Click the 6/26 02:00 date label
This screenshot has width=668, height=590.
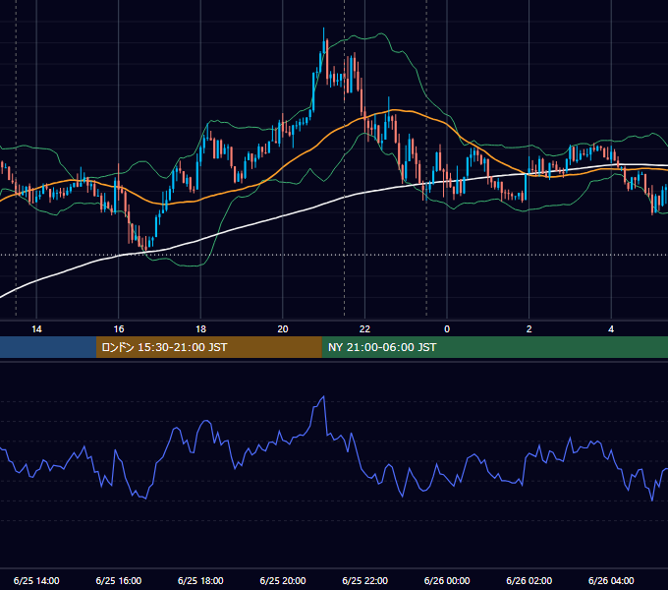[529, 580]
